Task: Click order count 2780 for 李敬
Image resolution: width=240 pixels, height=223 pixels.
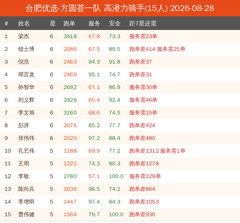Action: 70,176
